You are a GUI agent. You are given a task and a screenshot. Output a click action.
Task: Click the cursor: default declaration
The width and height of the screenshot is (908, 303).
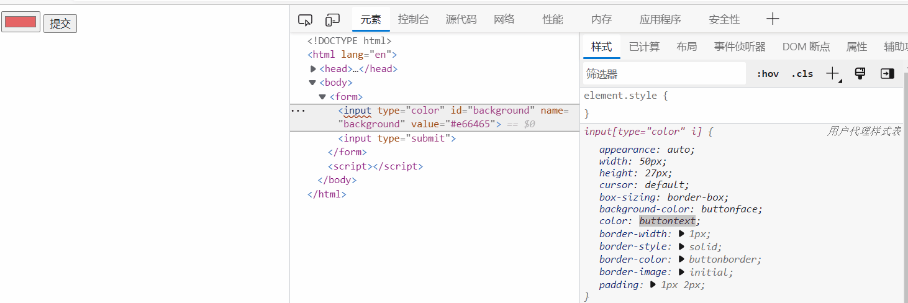click(x=644, y=185)
